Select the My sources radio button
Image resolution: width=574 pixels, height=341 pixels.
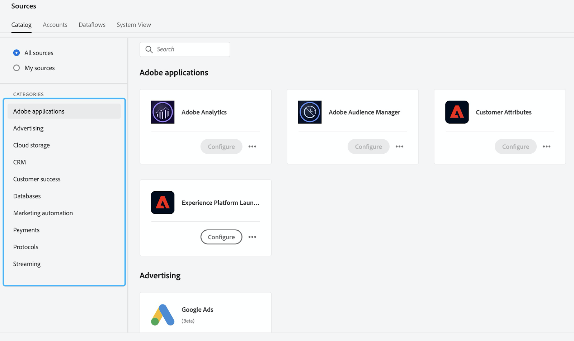pos(17,68)
